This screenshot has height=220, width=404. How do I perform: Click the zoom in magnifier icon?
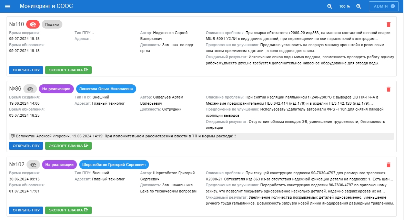click(x=359, y=7)
